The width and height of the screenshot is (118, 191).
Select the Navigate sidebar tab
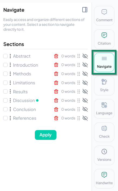coord(104,62)
